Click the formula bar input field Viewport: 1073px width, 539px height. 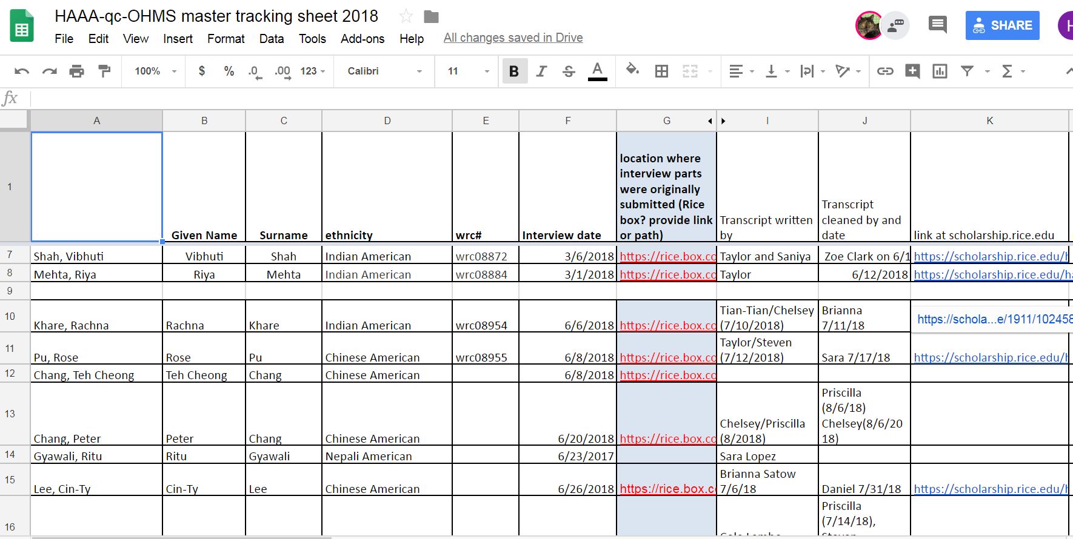(x=546, y=98)
